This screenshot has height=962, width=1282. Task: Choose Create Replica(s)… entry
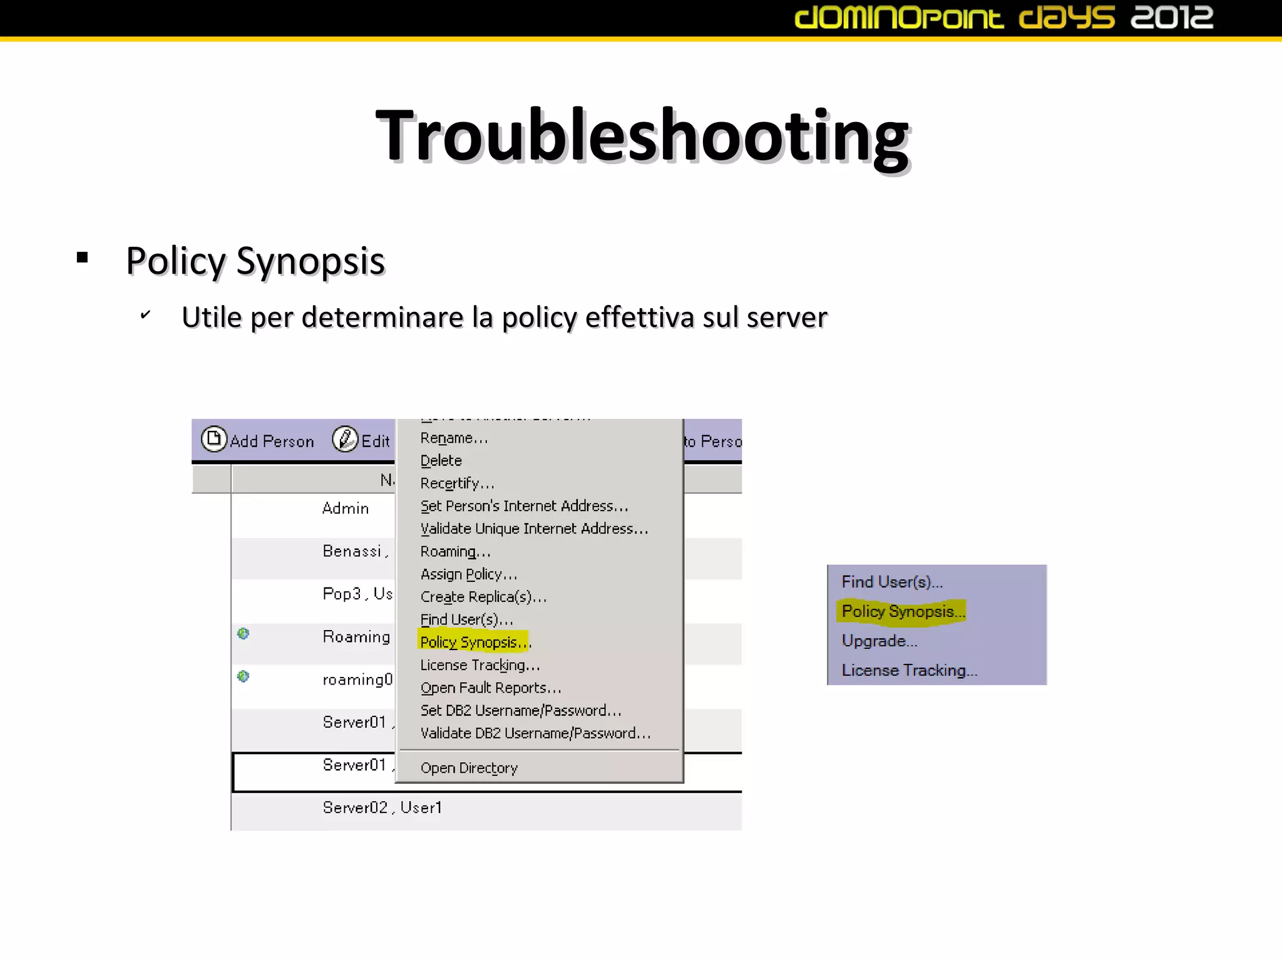(483, 597)
